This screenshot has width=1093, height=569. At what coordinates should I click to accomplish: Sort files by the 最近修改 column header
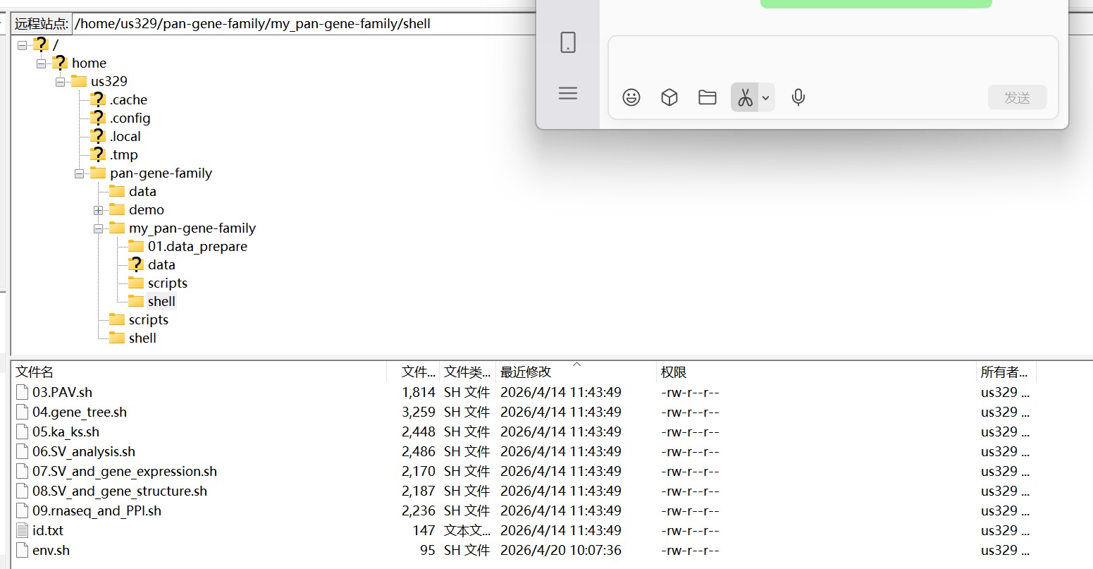pos(525,372)
